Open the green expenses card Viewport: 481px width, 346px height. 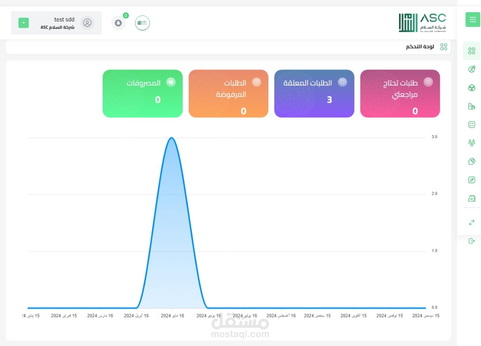tap(143, 94)
